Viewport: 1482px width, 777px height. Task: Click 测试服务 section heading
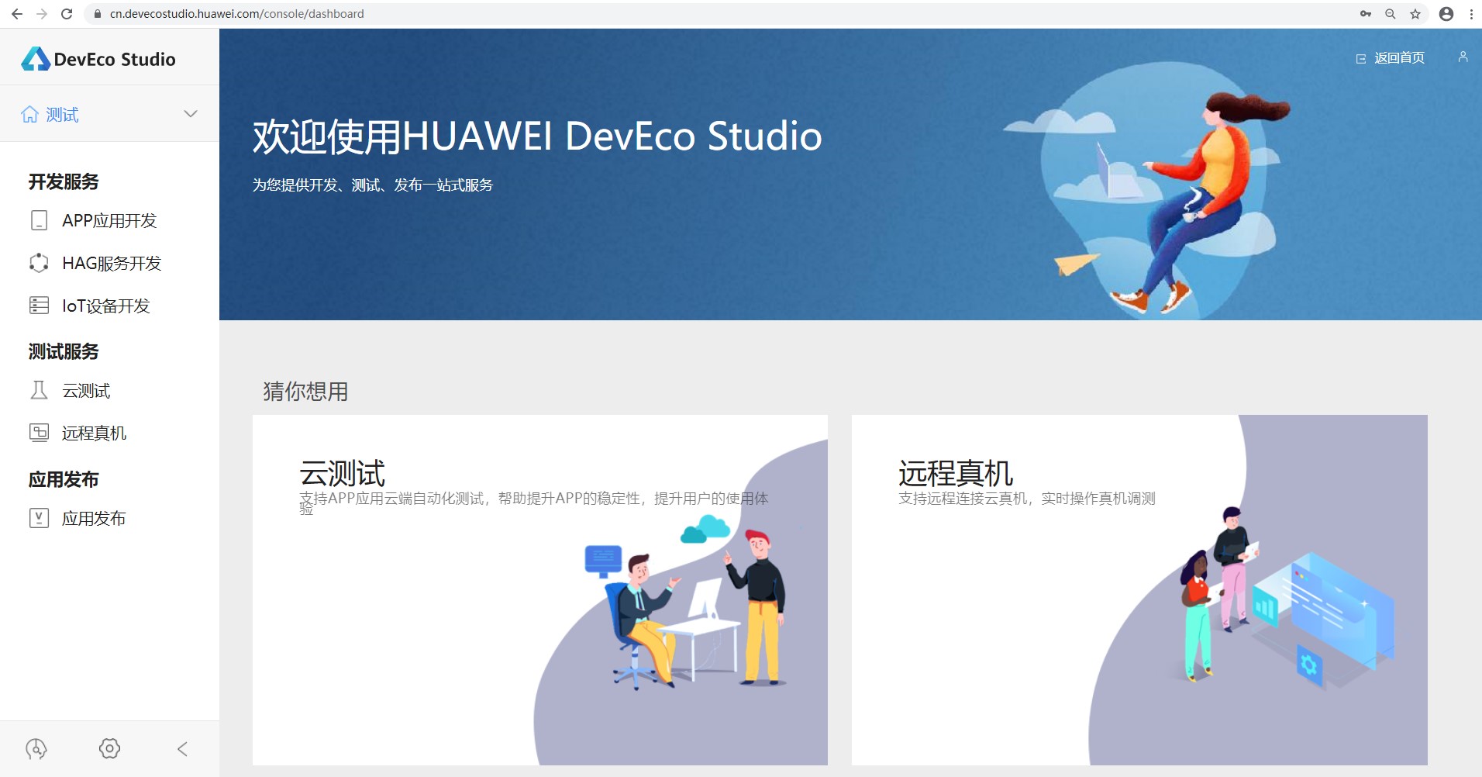tap(64, 351)
